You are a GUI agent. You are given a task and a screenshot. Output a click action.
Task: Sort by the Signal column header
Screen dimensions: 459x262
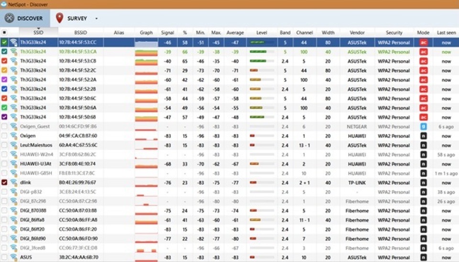click(x=167, y=33)
